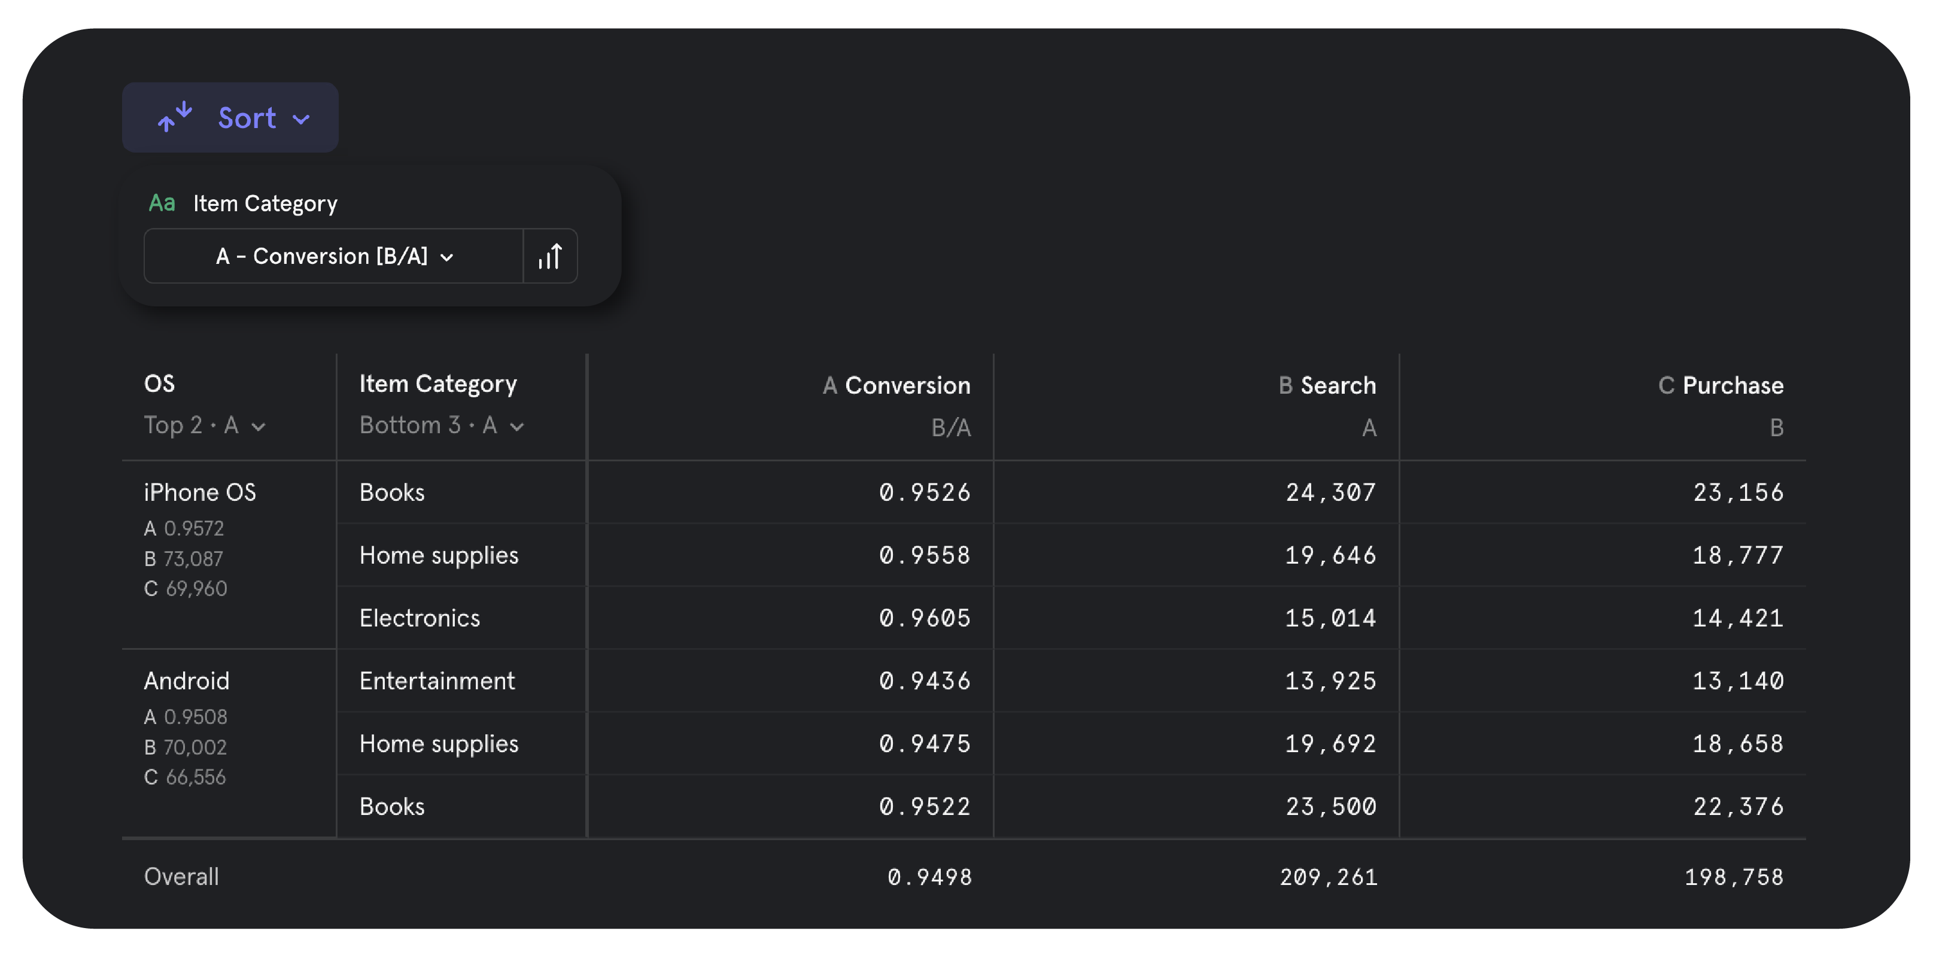
Task: Click the Item Category column header
Action: [437, 384]
